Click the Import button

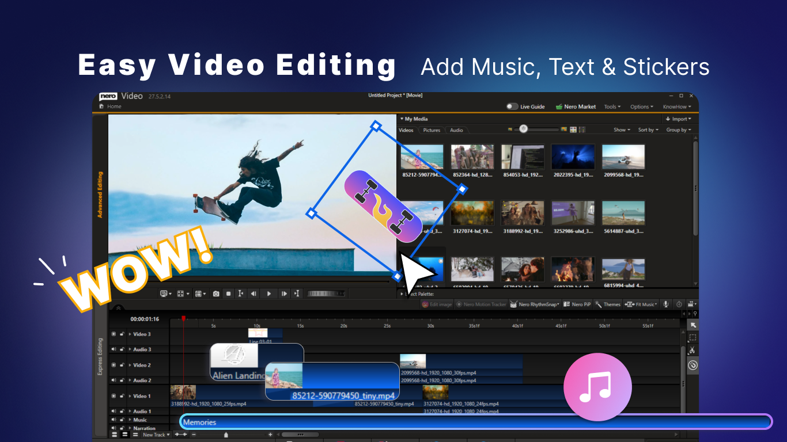point(679,119)
